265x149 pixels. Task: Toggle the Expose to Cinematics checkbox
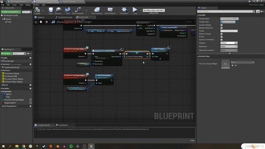coord(222,40)
